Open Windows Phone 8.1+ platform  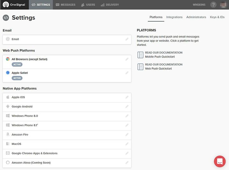[x=67, y=126]
